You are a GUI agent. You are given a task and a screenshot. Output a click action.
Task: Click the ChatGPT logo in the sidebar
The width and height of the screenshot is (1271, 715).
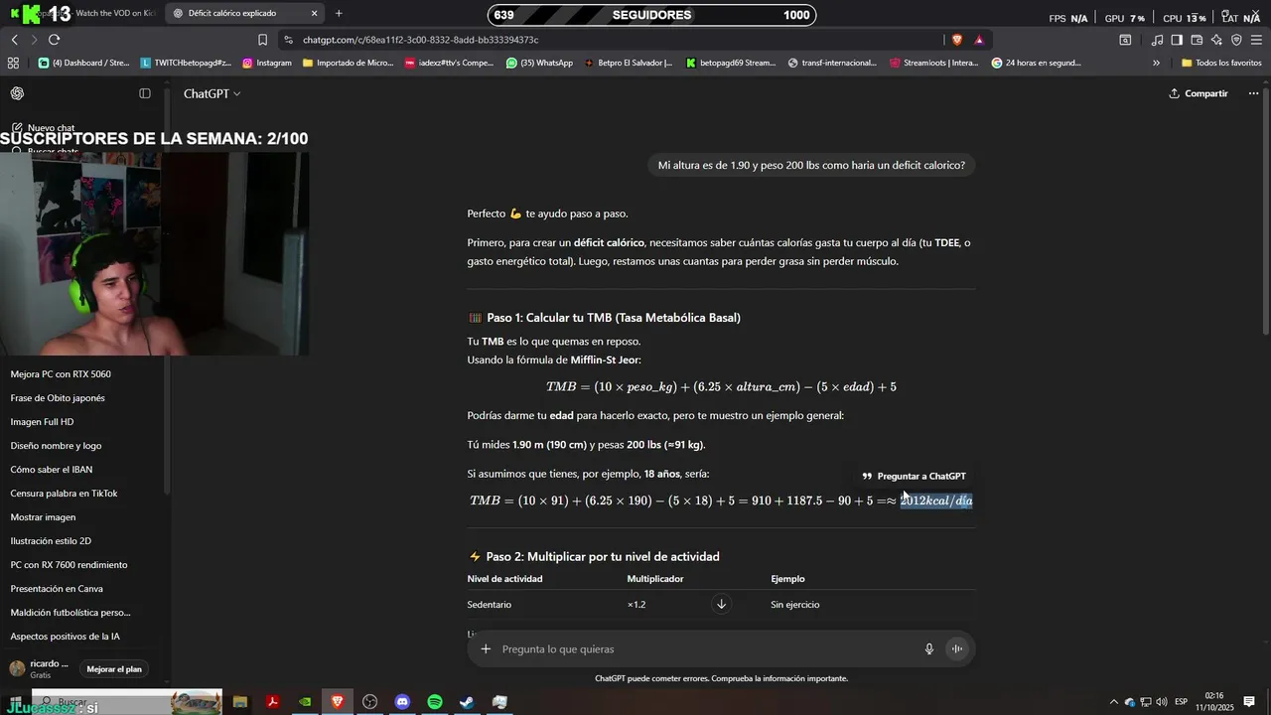[17, 93]
